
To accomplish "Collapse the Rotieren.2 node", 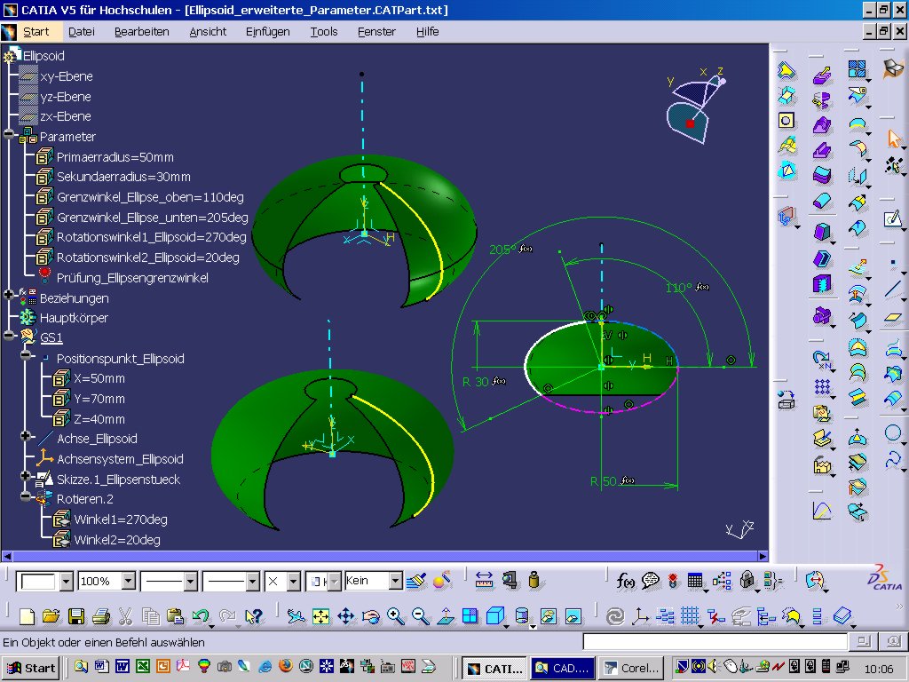I will click(26, 496).
